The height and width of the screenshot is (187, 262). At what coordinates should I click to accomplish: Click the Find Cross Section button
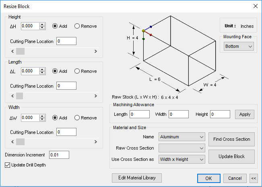(x=231, y=139)
